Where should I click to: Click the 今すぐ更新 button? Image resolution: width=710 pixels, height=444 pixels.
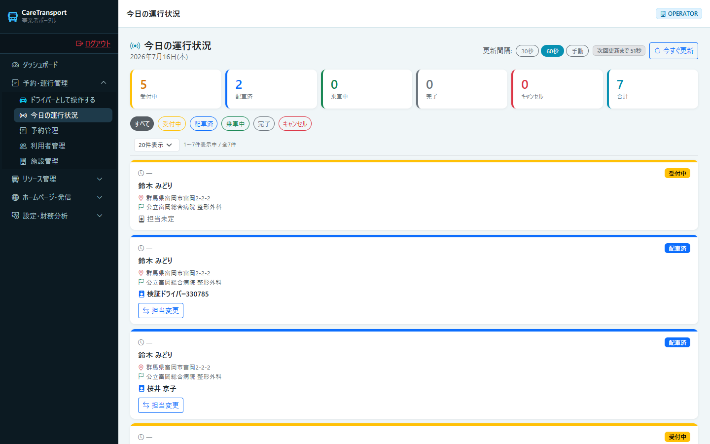pos(674,51)
